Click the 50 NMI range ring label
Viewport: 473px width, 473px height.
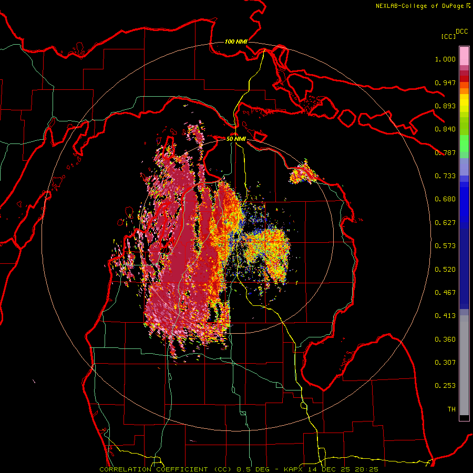tap(236, 139)
